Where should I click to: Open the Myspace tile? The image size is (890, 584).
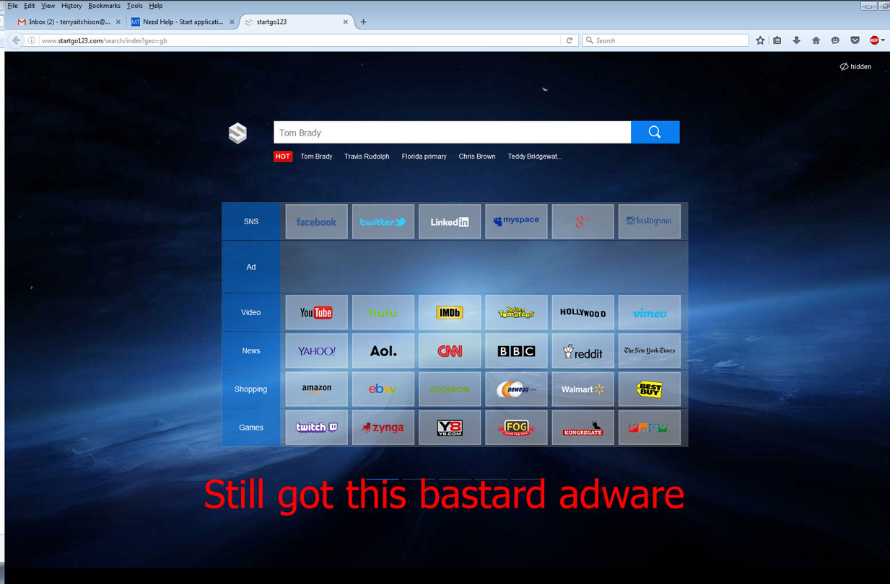(516, 221)
